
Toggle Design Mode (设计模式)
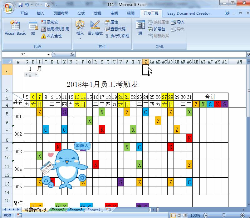(x=95, y=28)
